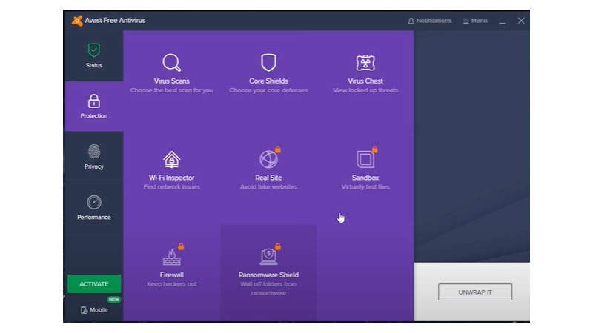Open the Ransomware Shield laptop icon
This screenshot has width=593, height=333.
[268, 256]
